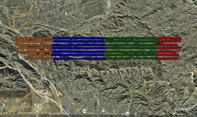
Task: Click the Lake Arrowhead place marker dot
Action: click(132, 59)
